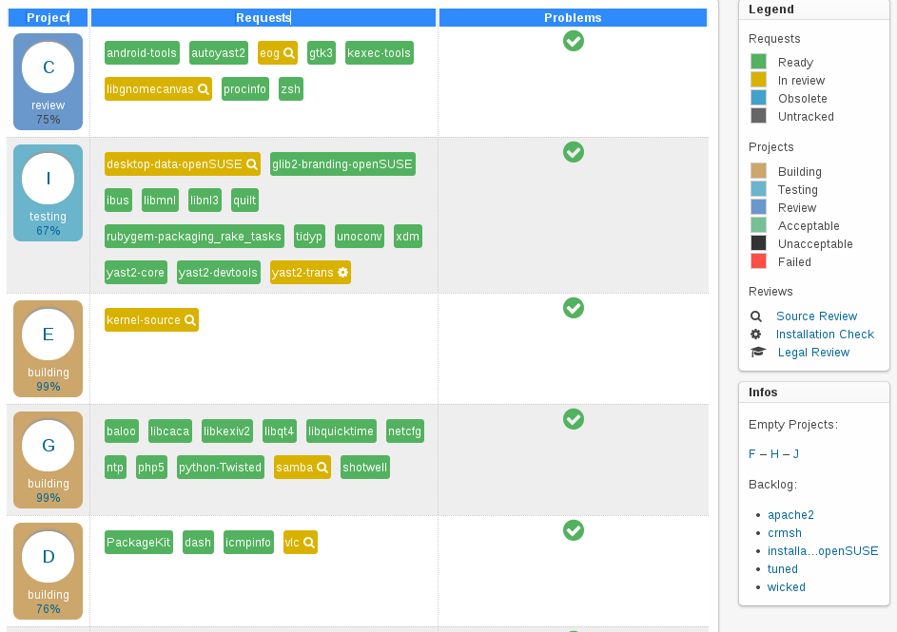Click the Obsolete blue legend swatch
This screenshot has width=897, height=632.
pos(758,98)
